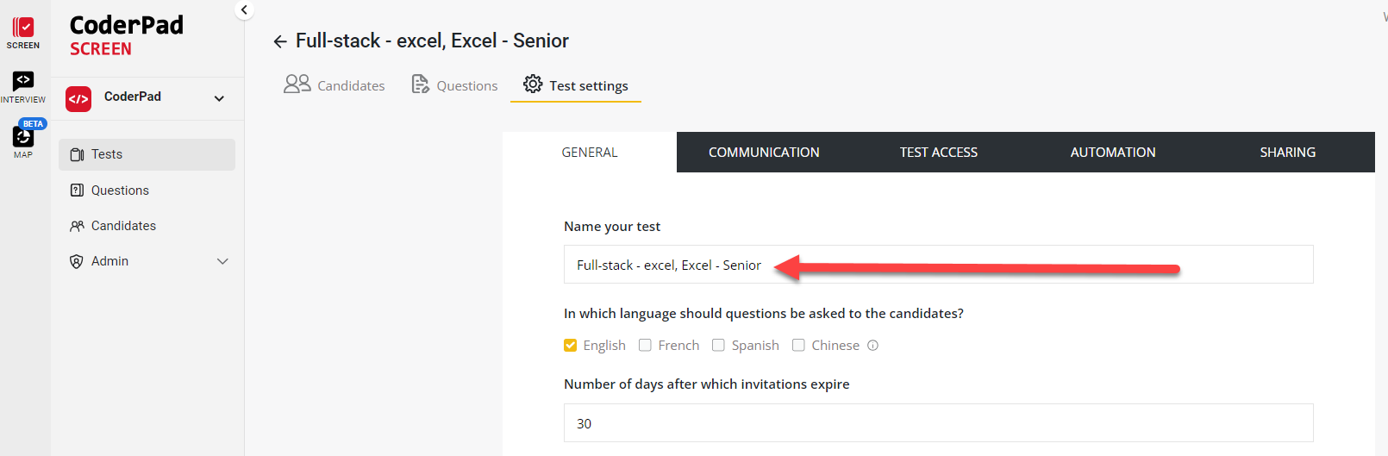Open the CoderPad workspace dropdown
This screenshot has height=456, width=1388.
219,98
